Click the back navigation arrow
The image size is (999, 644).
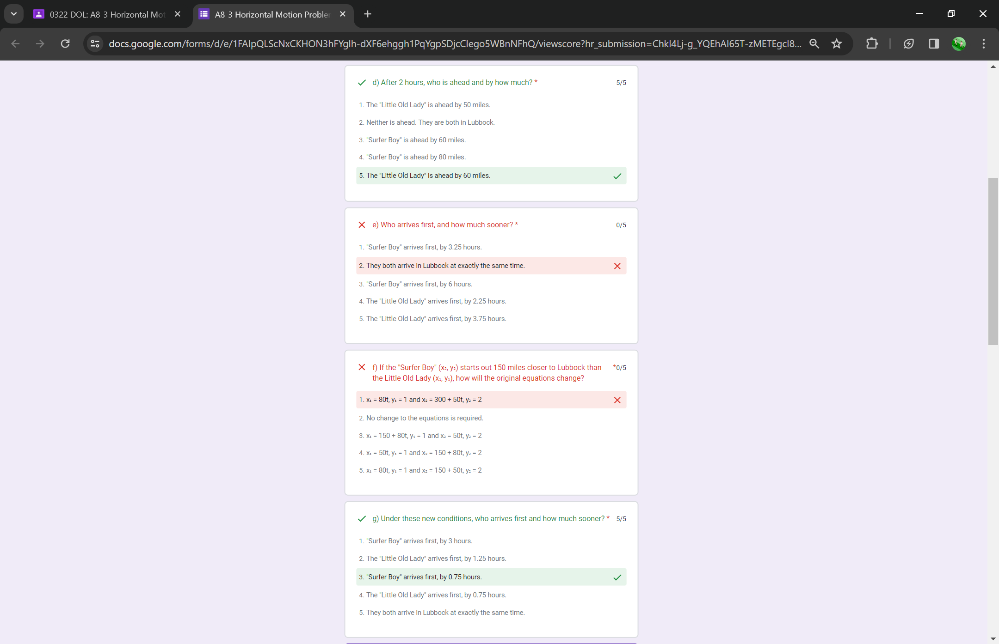(15, 43)
